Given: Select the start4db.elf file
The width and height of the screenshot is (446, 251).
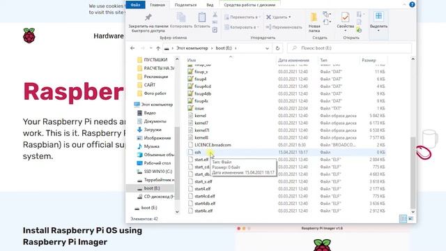Looking at the screenshot, I should point(205,204).
